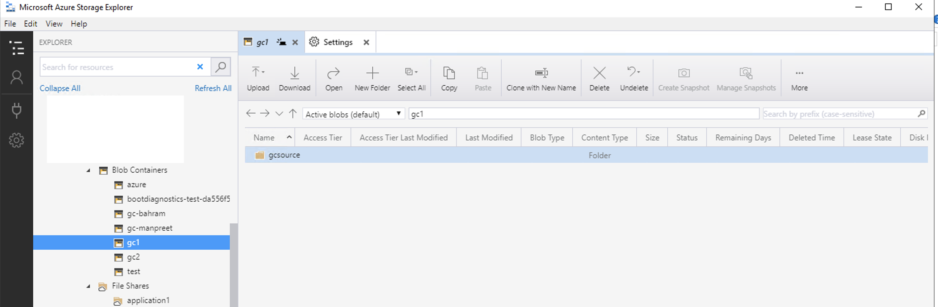938x307 pixels.
Task: Open Account Management from the left sidebar
Action: 17,77
